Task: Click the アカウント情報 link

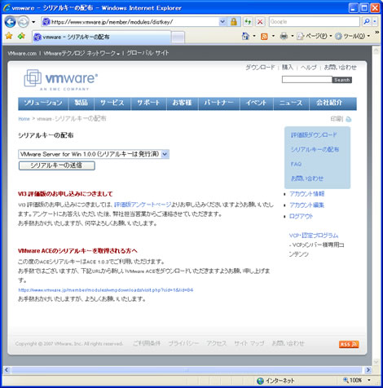Action: point(307,194)
